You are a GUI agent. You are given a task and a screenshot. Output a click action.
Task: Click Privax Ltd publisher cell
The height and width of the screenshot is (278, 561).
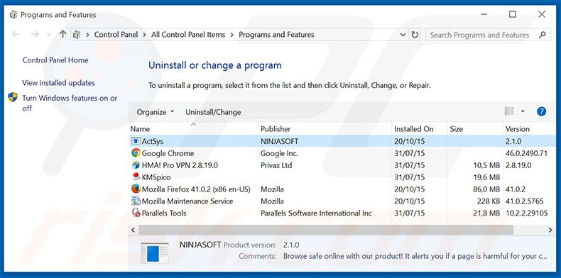(x=276, y=165)
